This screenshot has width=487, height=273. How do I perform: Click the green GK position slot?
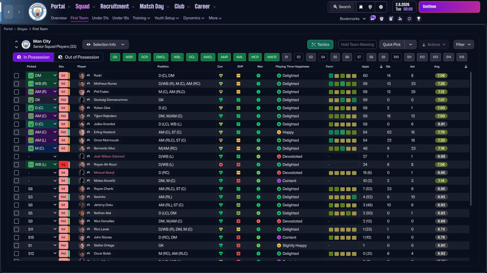pyautogui.click(x=116, y=57)
